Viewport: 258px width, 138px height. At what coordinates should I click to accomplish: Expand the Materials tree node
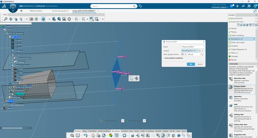point(7,97)
